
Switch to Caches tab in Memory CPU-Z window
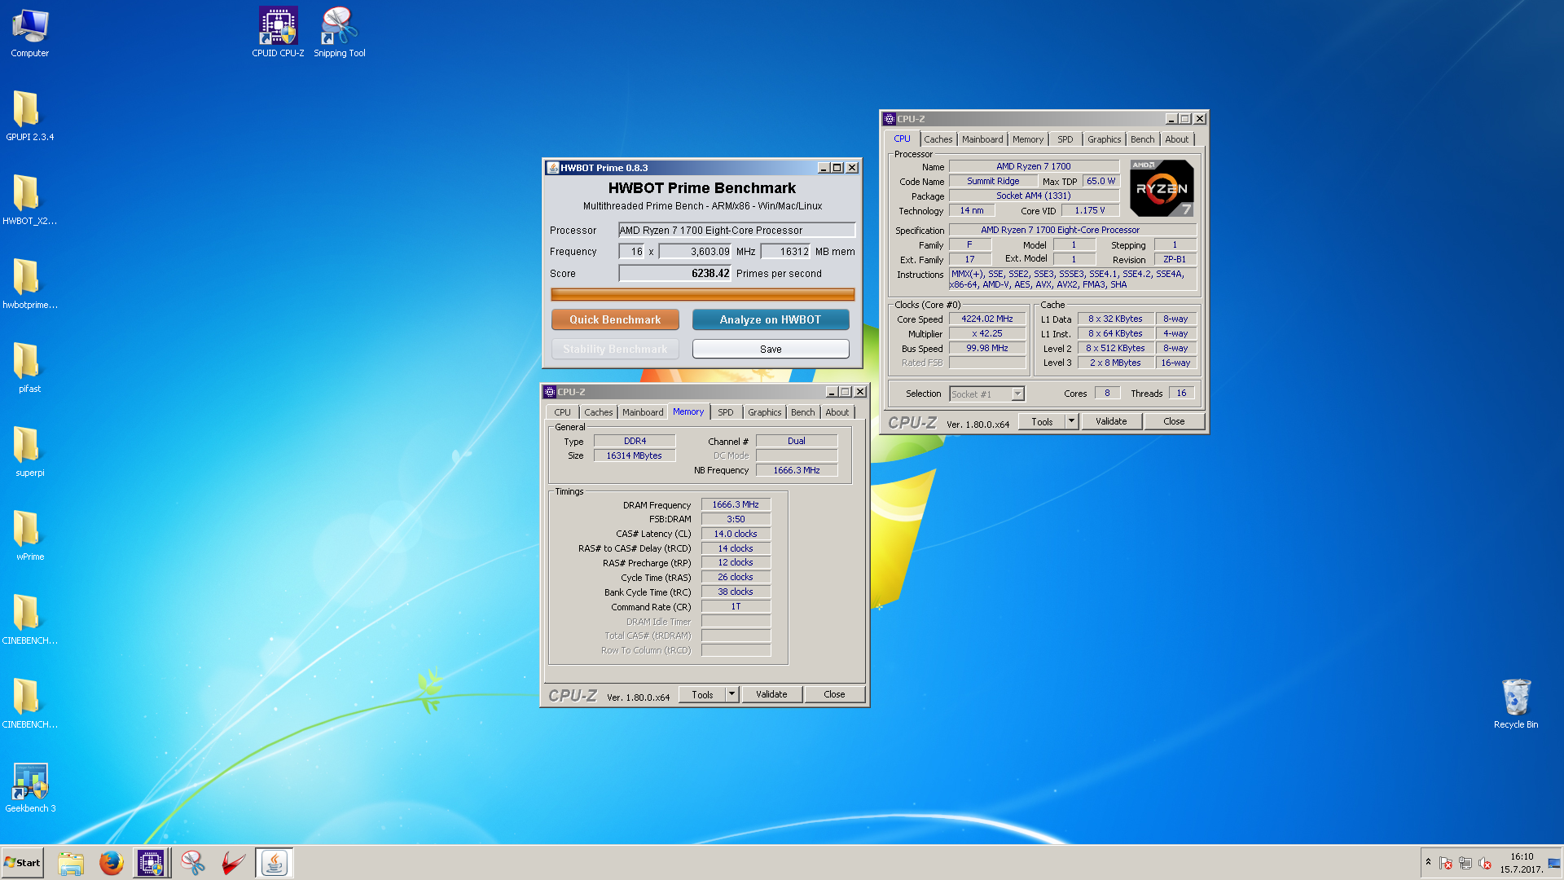(x=599, y=412)
